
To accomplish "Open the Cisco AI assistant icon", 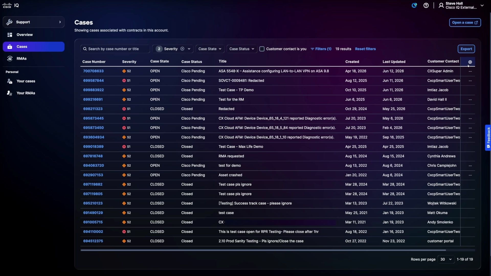I will [414, 5].
